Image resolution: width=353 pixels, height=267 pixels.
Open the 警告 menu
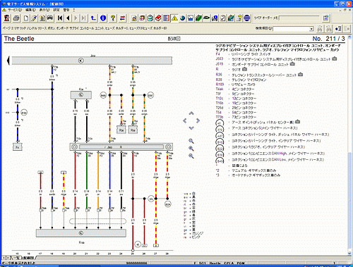[66, 10]
